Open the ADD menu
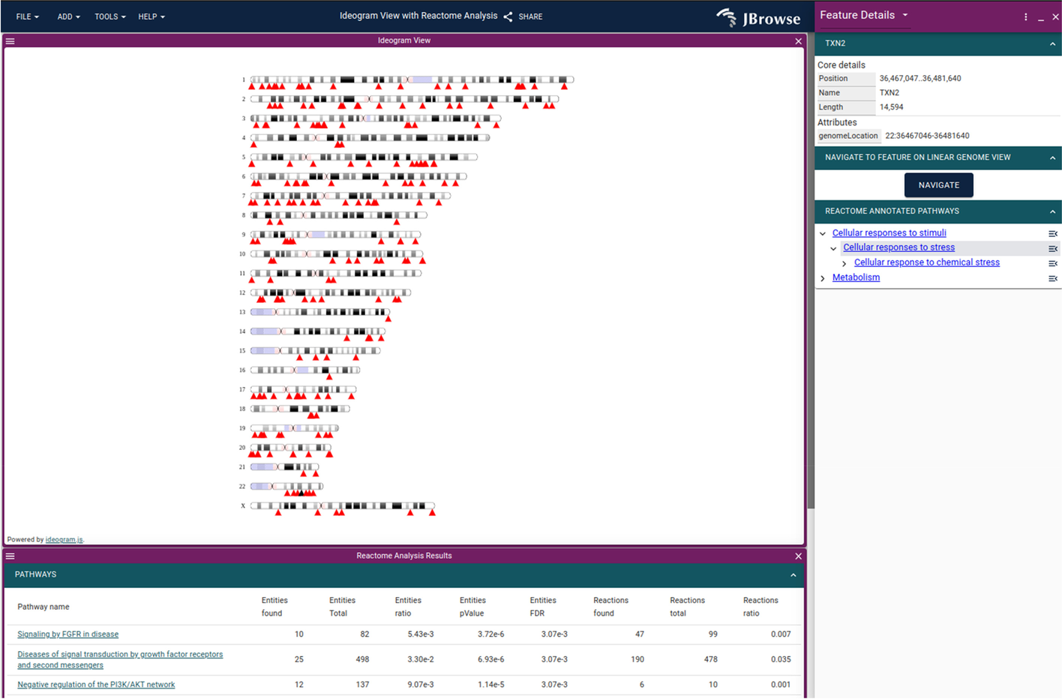1062x699 pixels. click(x=68, y=16)
